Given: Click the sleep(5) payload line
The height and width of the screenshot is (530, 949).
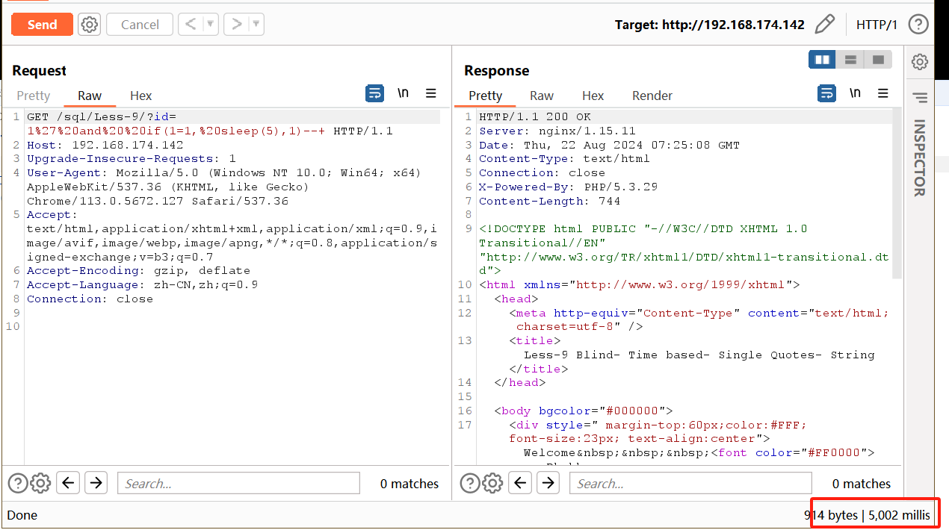Looking at the screenshot, I should pyautogui.click(x=209, y=131).
